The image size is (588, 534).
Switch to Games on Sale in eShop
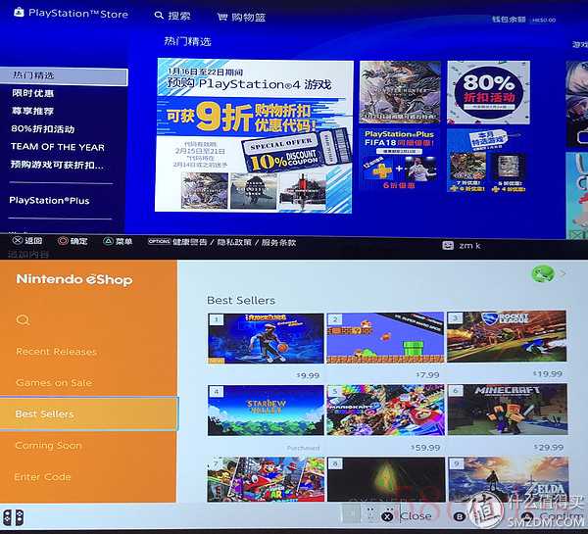[54, 383]
